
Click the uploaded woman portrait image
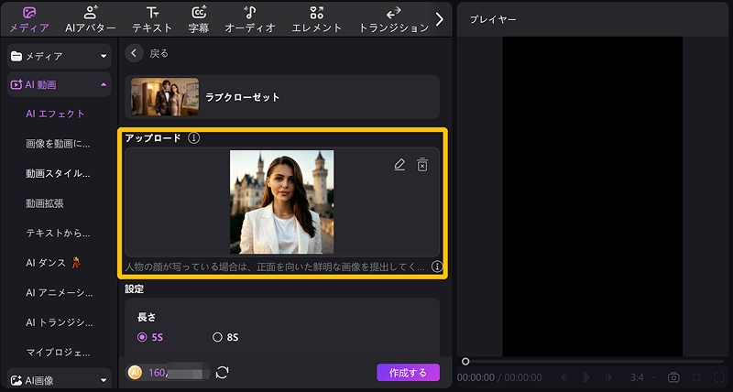tap(282, 201)
